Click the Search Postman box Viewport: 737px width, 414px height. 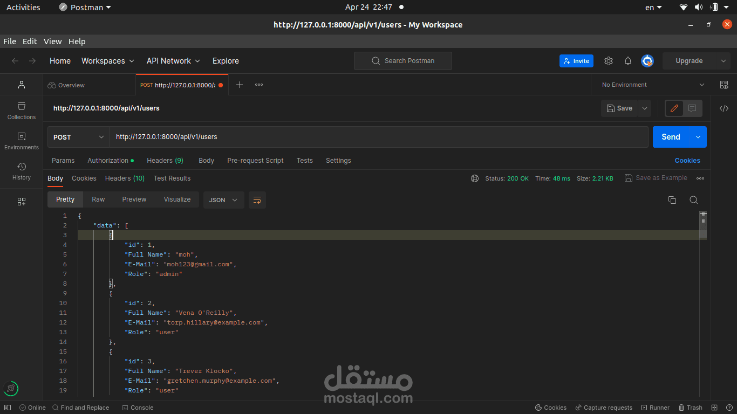(403, 61)
